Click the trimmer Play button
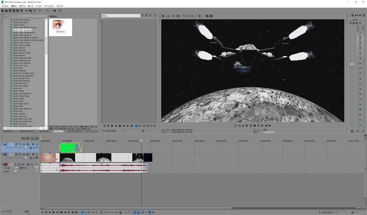Viewport: 367px width, 215px height. pyautogui.click(x=112, y=126)
